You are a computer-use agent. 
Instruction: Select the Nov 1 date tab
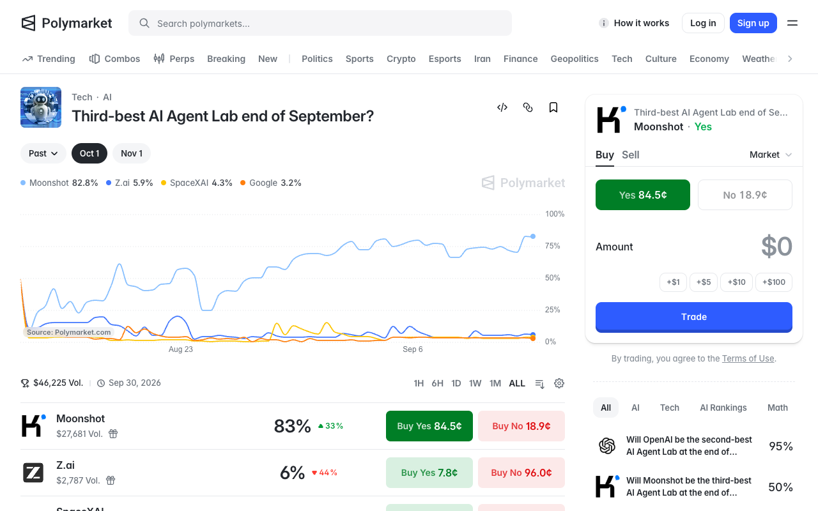[132, 153]
